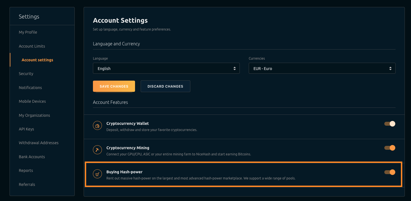
Task: Open Account Limits in sidebar
Action: (x=32, y=46)
